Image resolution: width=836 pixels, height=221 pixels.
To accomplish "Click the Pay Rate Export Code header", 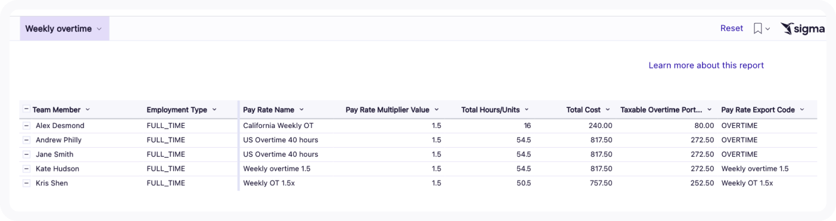I will (758, 110).
